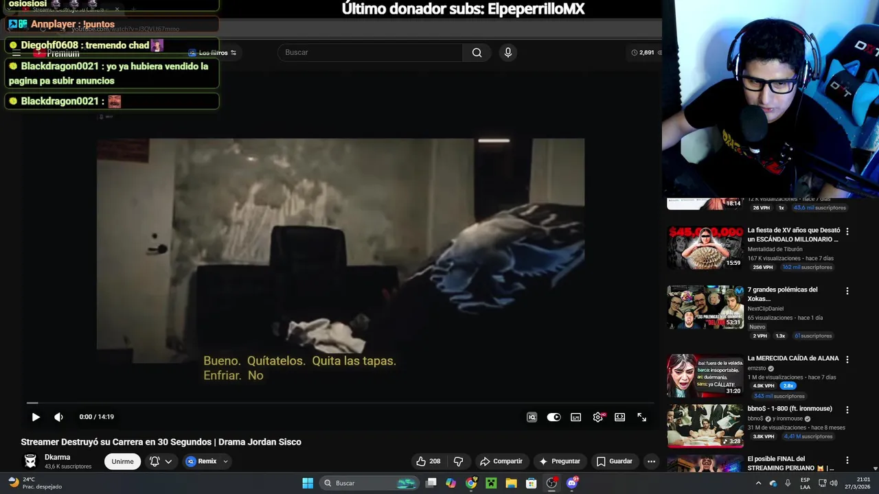Click the Nuevo badge on Xokas video
The image size is (879, 494).
[757, 327]
